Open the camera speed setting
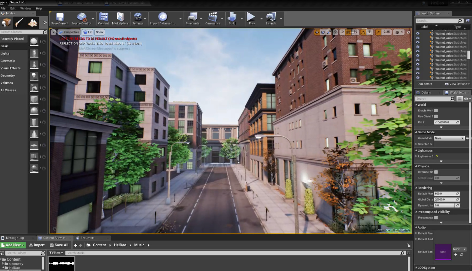Screen dimensions: 472x271 [x=399, y=32]
